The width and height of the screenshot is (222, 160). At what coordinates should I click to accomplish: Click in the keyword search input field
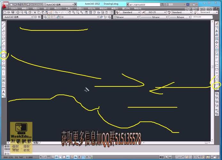click(x=144, y=5)
